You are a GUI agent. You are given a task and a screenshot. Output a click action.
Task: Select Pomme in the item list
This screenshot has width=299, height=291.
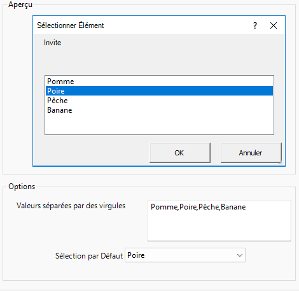tap(159, 82)
